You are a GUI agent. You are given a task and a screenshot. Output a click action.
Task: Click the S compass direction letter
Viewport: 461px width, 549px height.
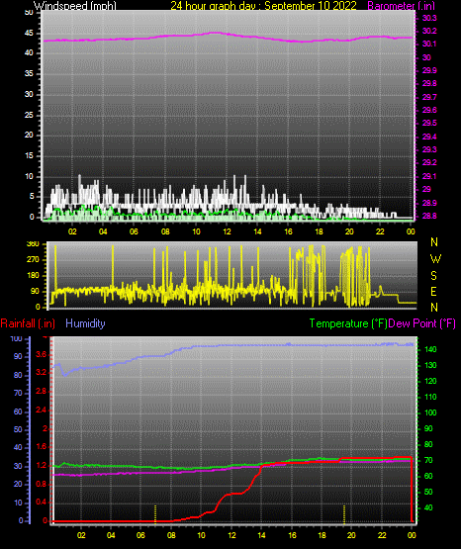pyautogui.click(x=433, y=276)
